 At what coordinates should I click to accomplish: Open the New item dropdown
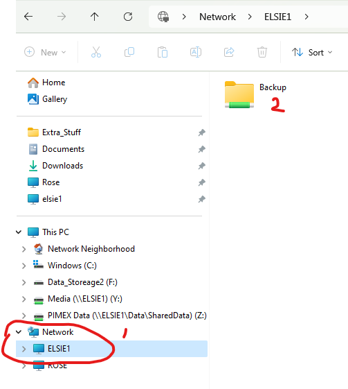pyautogui.click(x=45, y=52)
